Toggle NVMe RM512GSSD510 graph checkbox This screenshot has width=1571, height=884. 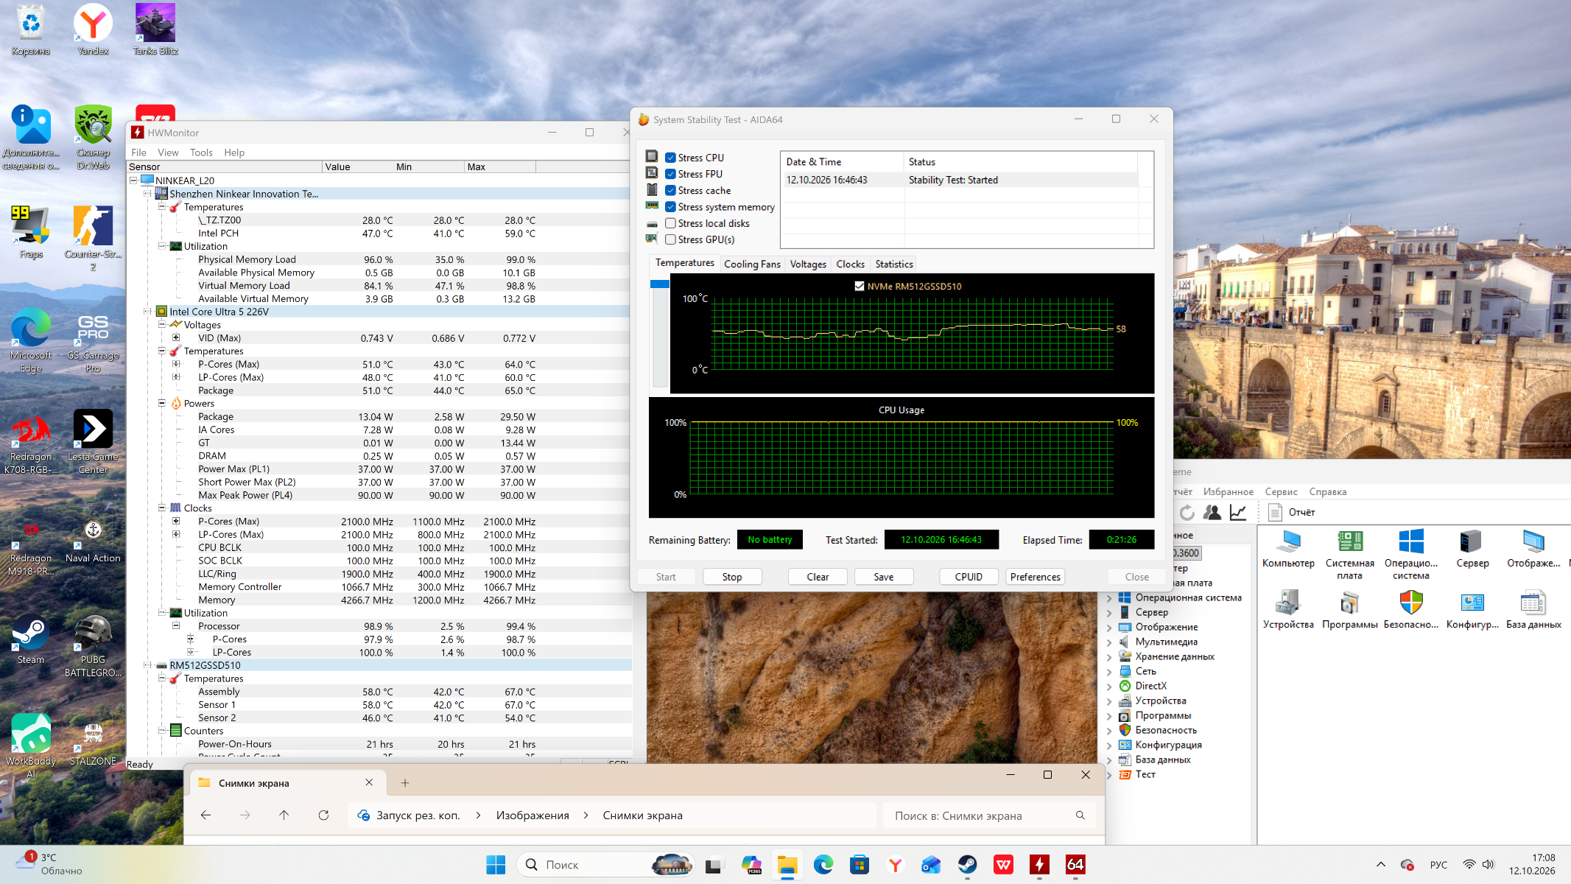pos(859,287)
